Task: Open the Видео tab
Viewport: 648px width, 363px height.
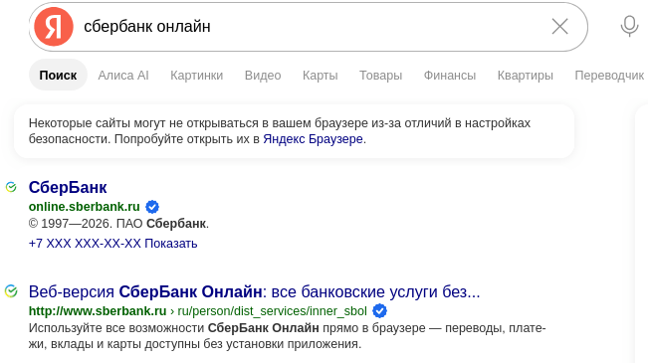Action: click(x=263, y=76)
